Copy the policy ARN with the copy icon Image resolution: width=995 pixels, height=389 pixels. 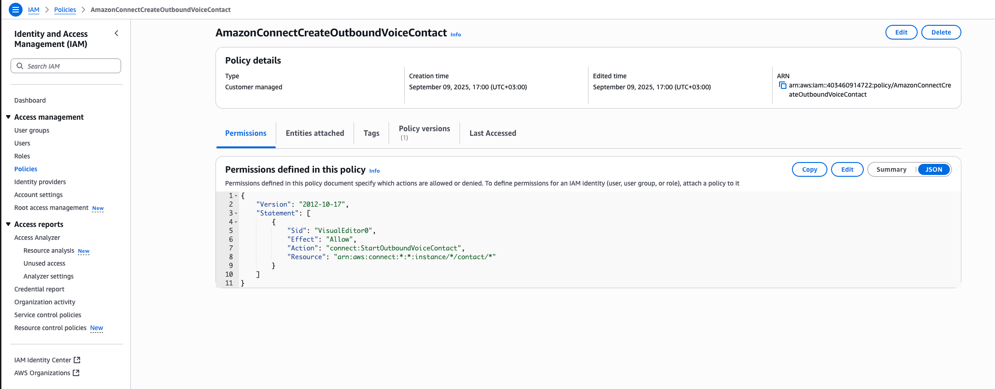(782, 85)
